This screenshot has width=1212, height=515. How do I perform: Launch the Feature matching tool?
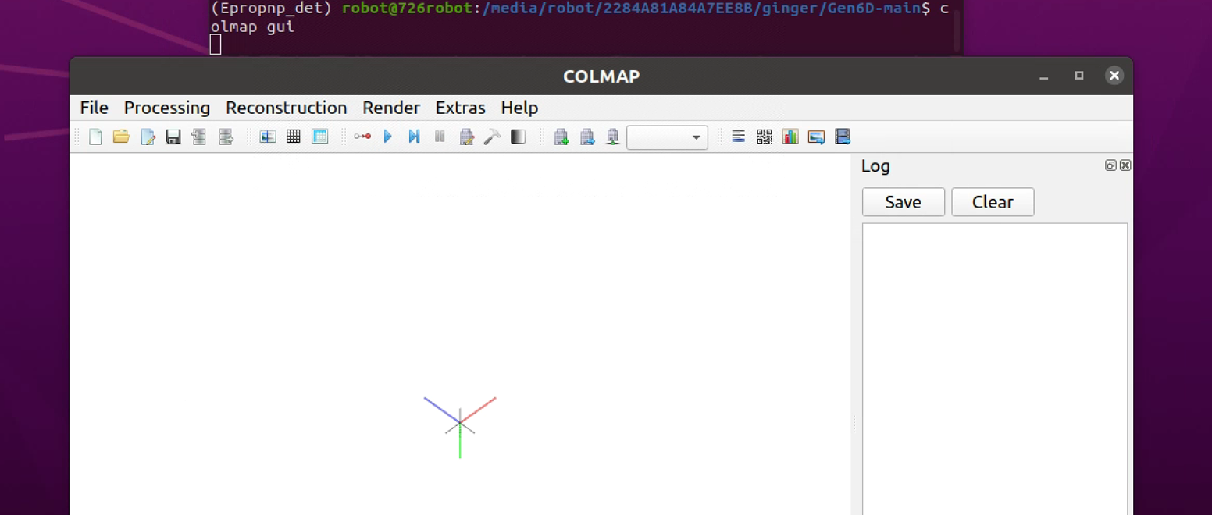294,137
